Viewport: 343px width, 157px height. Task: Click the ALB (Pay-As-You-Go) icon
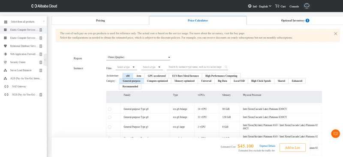tap(6, 78)
